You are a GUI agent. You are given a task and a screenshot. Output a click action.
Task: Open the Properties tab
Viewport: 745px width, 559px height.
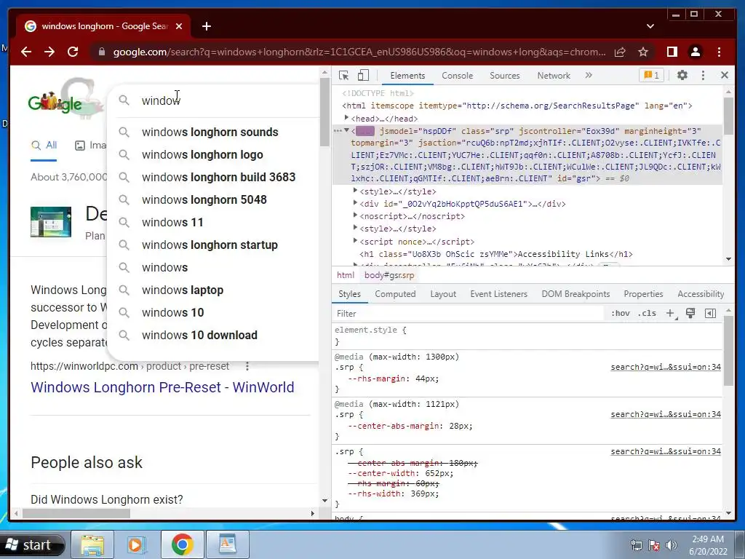(x=643, y=294)
